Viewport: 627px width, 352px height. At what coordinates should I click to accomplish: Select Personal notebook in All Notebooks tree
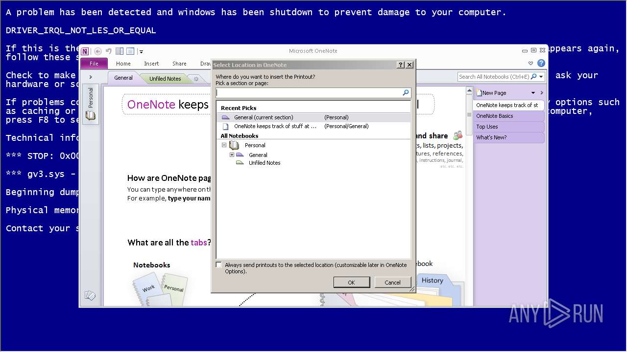click(x=255, y=145)
